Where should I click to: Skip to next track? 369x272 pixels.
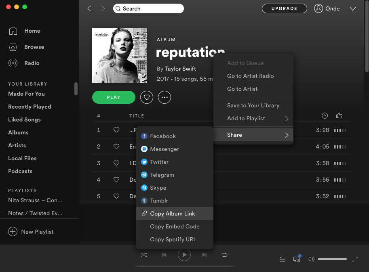tap(204, 255)
